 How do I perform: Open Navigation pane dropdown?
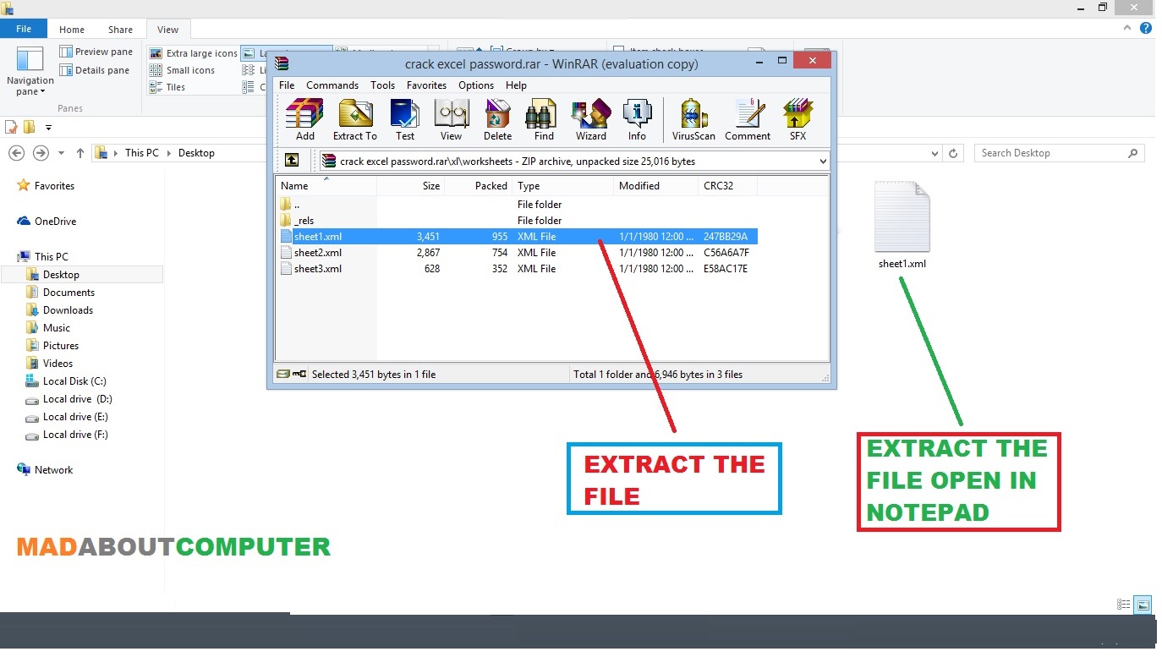30,72
